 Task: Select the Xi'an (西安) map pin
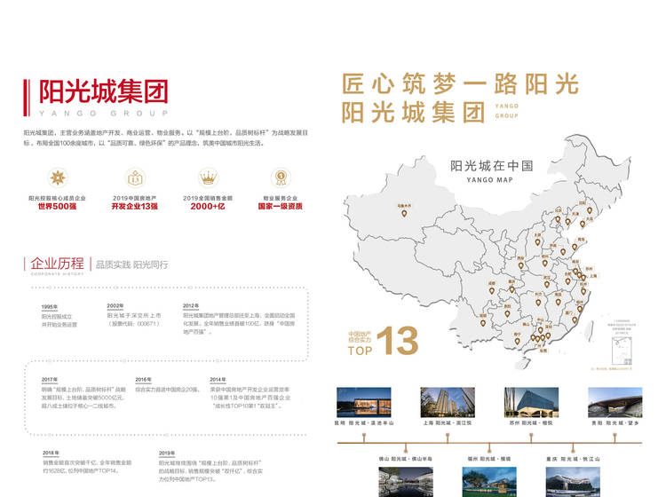[520, 265]
